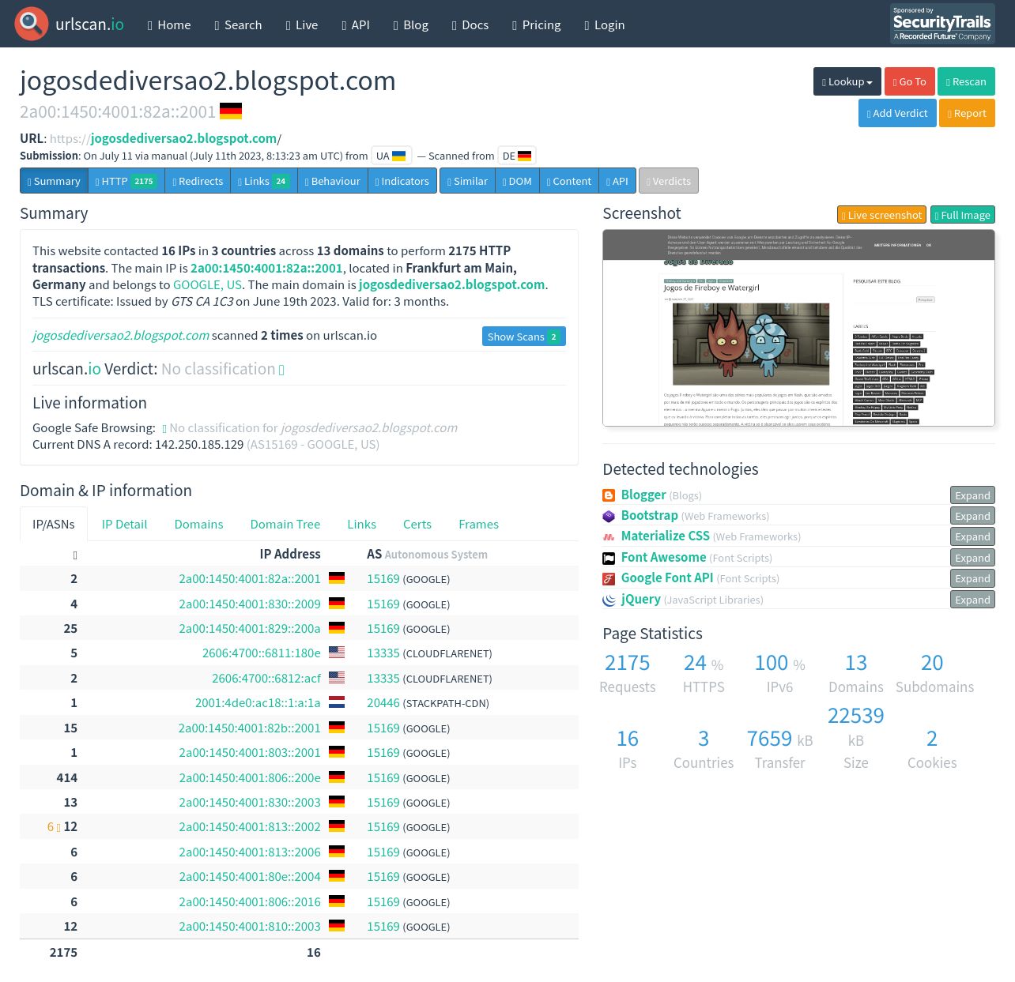
Task: Switch to the HTTP 2175 tab
Action: tap(126, 181)
